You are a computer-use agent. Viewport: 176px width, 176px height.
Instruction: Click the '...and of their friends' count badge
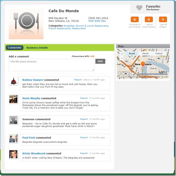(x=149, y=19)
